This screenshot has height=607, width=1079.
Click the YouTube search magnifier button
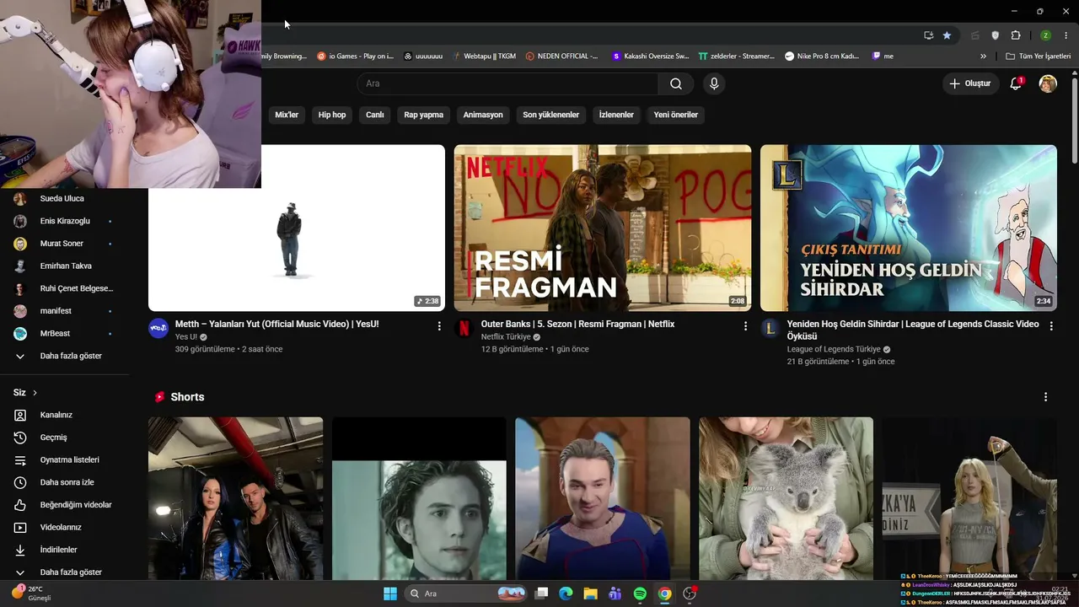676,83
